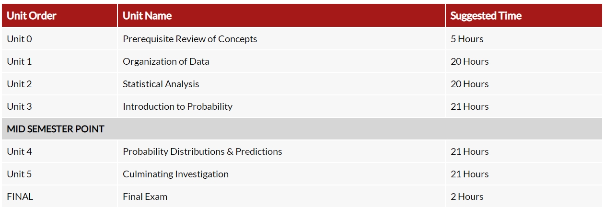This screenshot has height=208, width=604.
Task: Click Organization of Data unit name
Action: pos(166,61)
